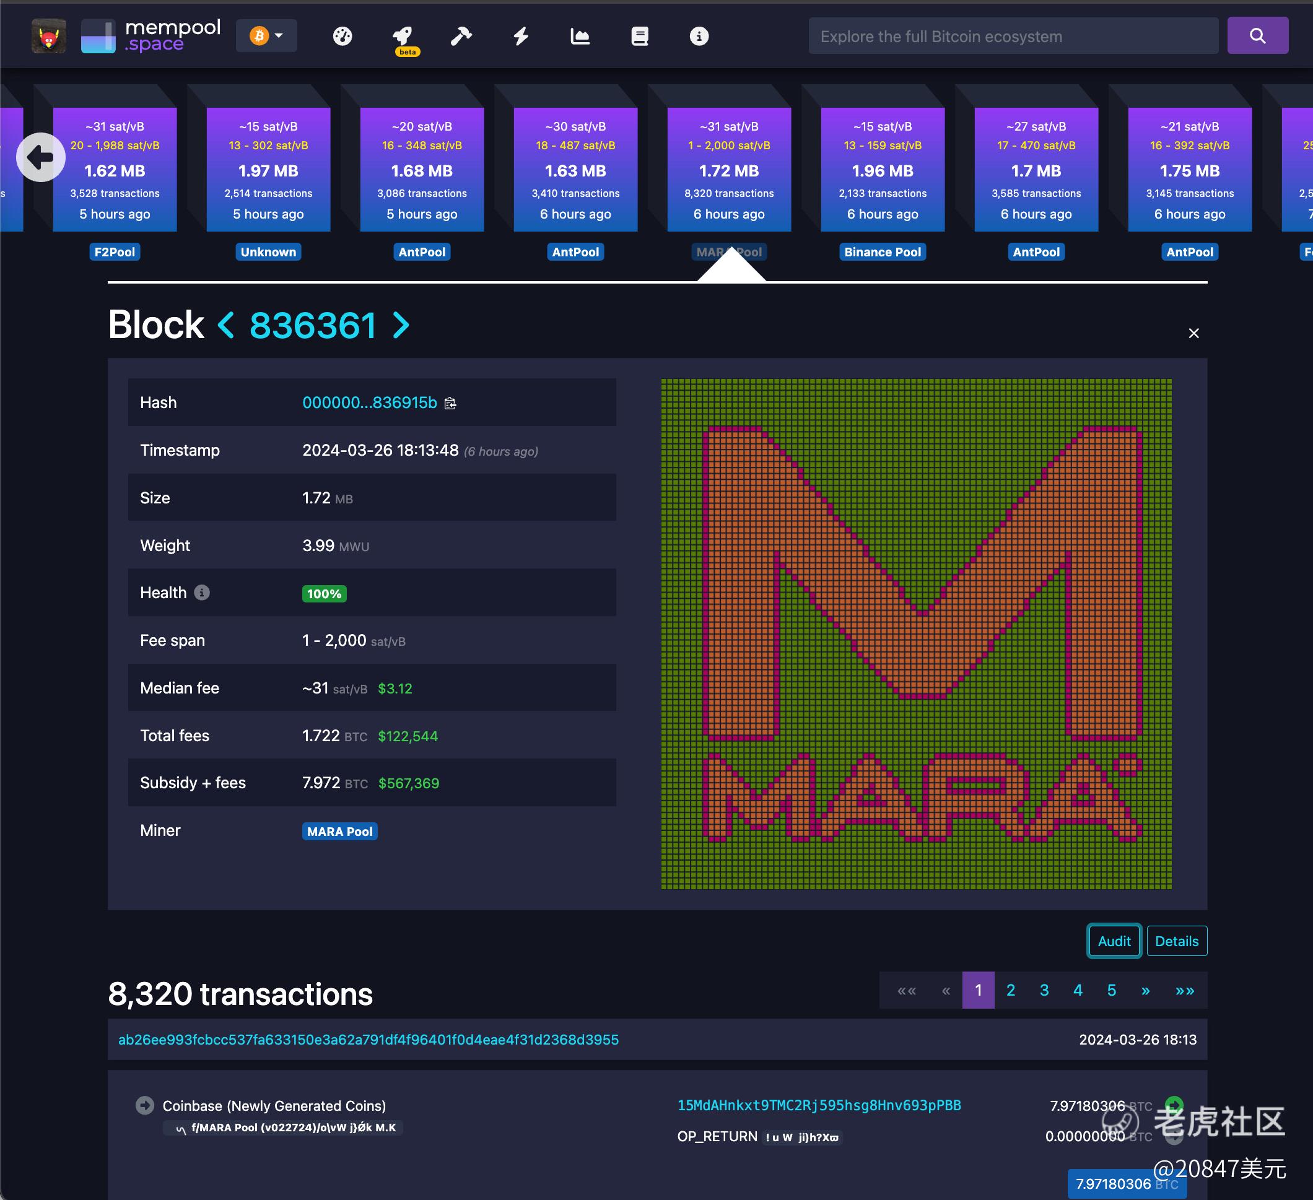This screenshot has width=1313, height=1200.
Task: Go to transactions page 3
Action: pos(1044,990)
